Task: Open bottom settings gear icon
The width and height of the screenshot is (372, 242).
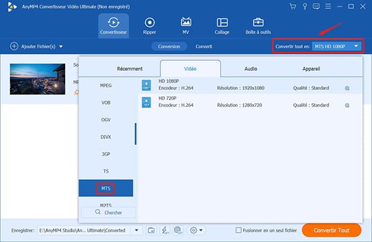Action: click(193, 230)
